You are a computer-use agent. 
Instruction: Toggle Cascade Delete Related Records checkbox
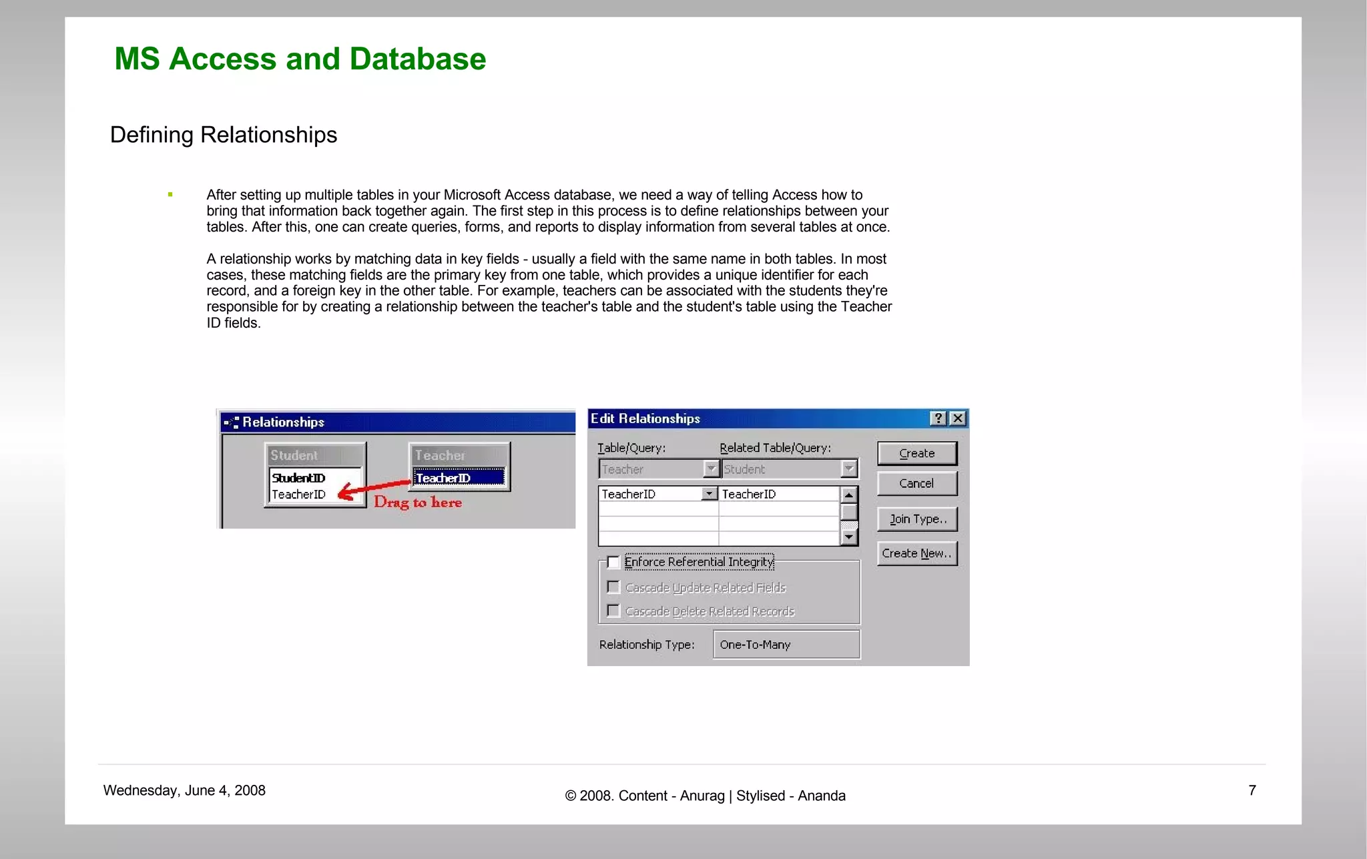pos(613,611)
